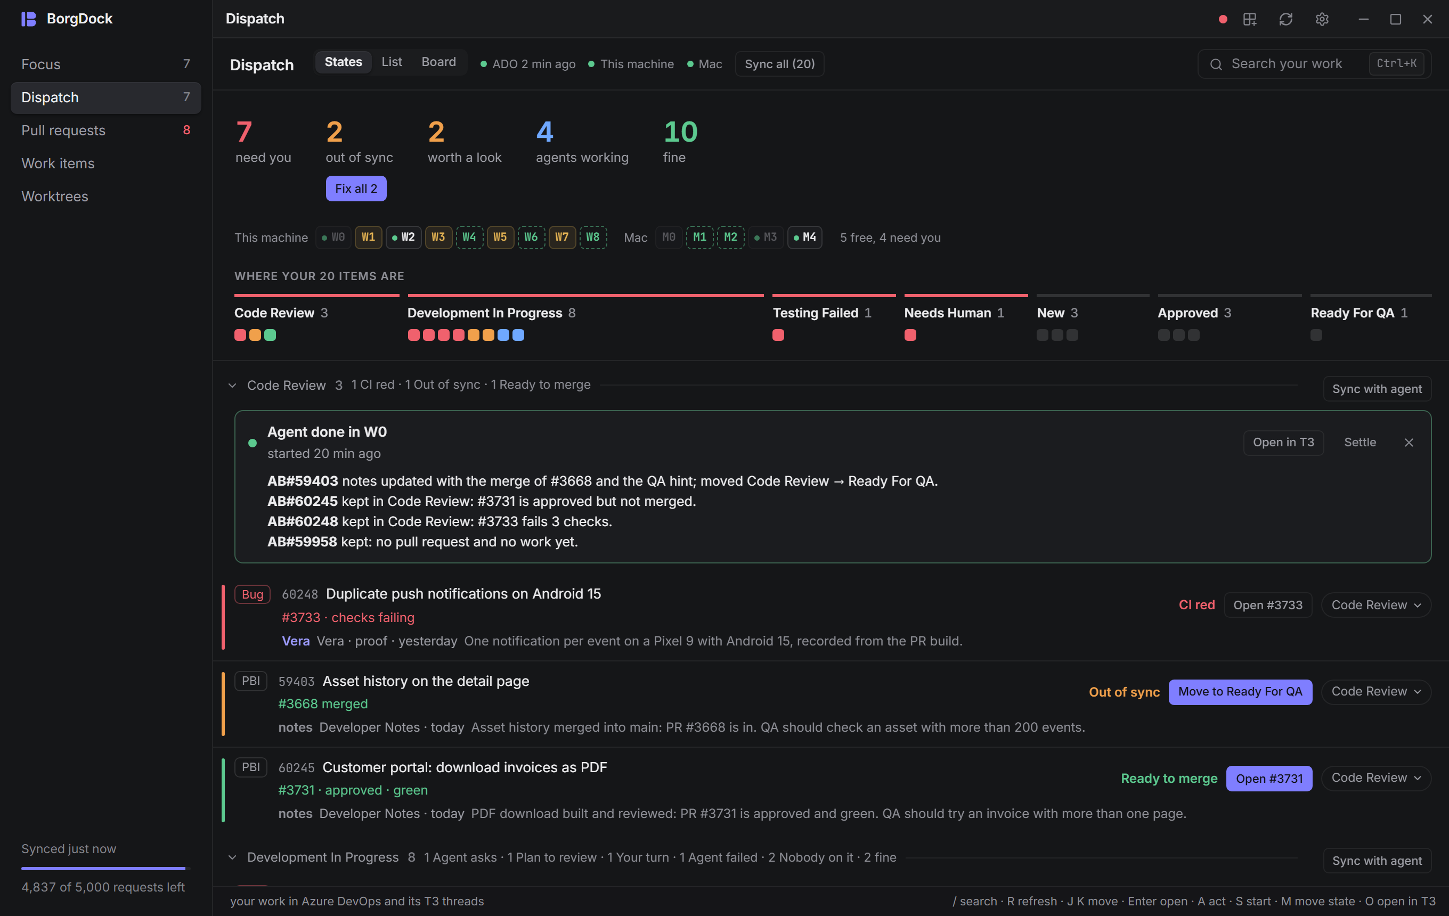1449x916 pixels.
Task: Click the PBI badge on item 60245
Action: [x=250, y=767]
